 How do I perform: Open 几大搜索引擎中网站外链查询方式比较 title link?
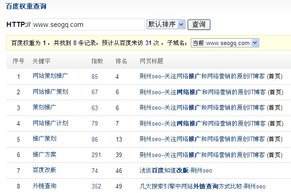(x=203, y=186)
